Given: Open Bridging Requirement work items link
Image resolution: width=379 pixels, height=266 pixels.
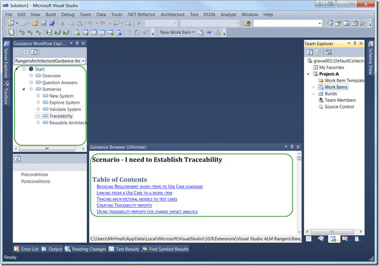Looking at the screenshot, I should [x=149, y=187].
